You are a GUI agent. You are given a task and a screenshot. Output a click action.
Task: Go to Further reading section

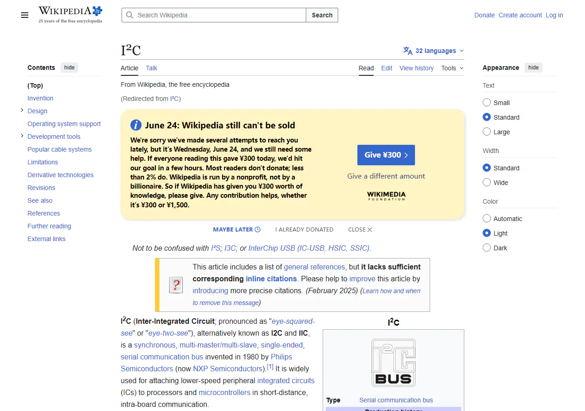49,226
